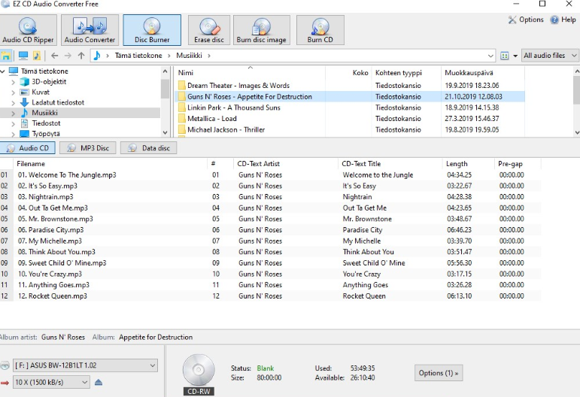Open the All audio files filter dropdown

click(550, 56)
